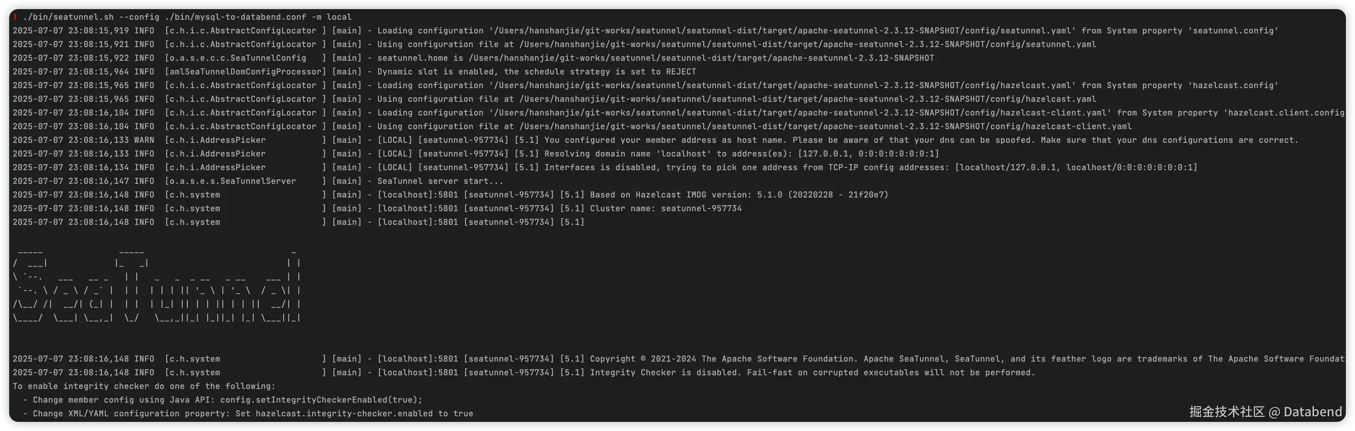The height and width of the screenshot is (431, 1355).
Task: Click 'Resolving domain name localhost' log line
Action: click(476, 153)
